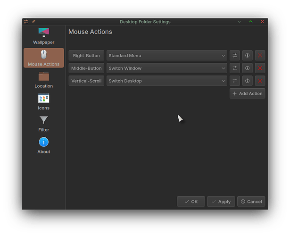Change the Right-Button mouse trigger

click(86, 56)
